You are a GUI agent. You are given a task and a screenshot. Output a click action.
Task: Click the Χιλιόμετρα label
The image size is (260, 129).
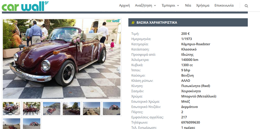140,60
